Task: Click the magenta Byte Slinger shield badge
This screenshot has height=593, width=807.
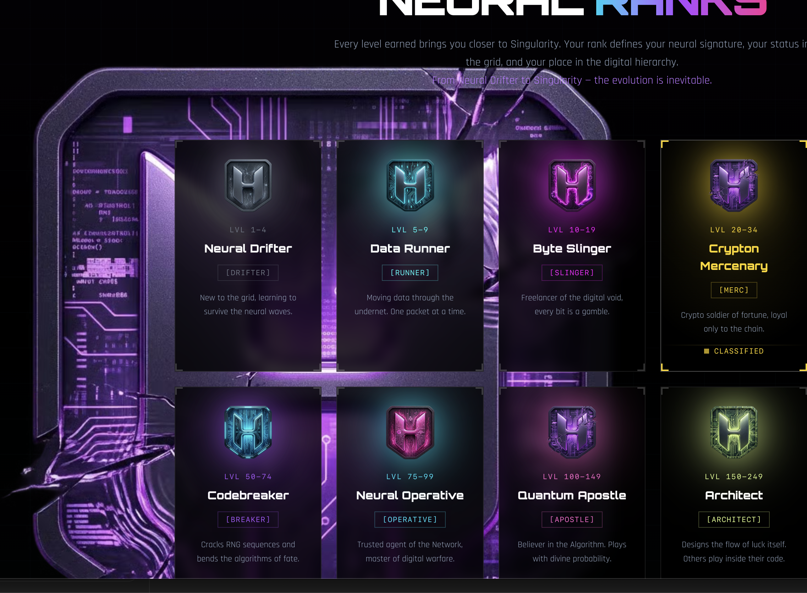Action: [572, 185]
